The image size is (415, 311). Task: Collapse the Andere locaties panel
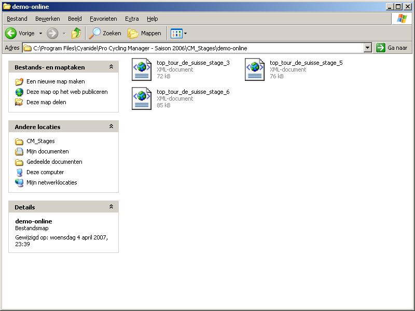click(111, 126)
